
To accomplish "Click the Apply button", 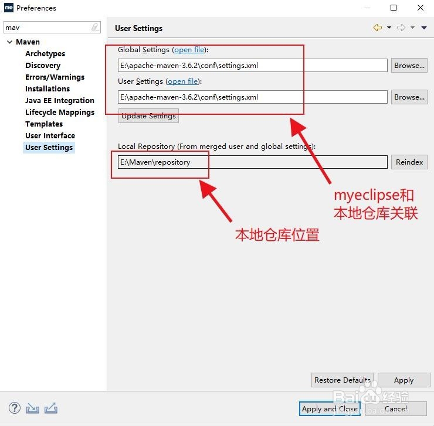I will click(x=404, y=380).
